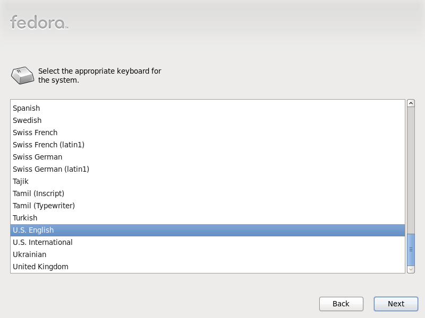This screenshot has width=425, height=318.
Task: Choose Swiss German (latin1) layout
Action: pos(208,169)
